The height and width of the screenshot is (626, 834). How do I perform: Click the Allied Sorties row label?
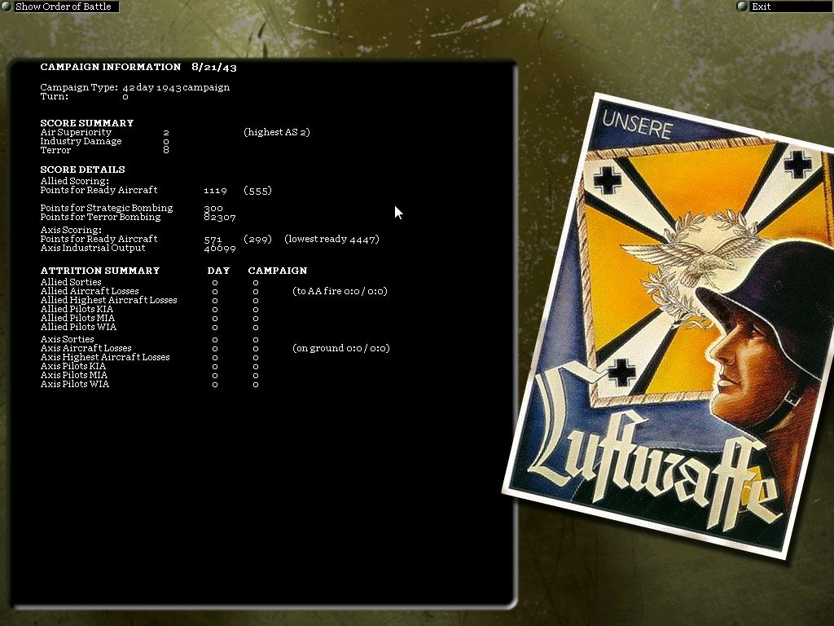pos(71,282)
